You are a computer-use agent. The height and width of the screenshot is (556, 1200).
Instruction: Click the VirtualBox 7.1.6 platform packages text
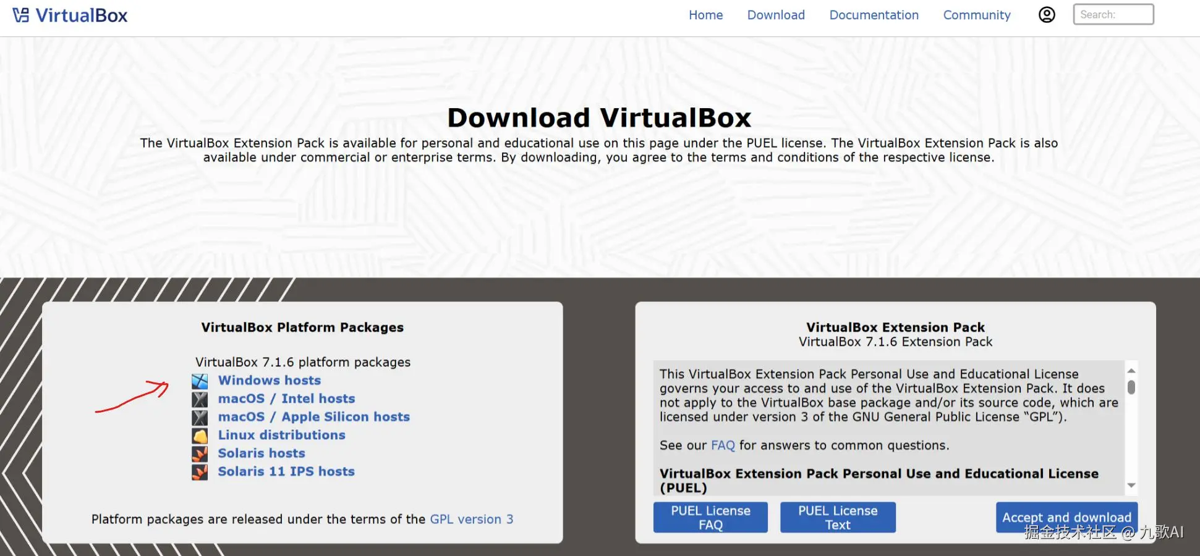coord(303,362)
